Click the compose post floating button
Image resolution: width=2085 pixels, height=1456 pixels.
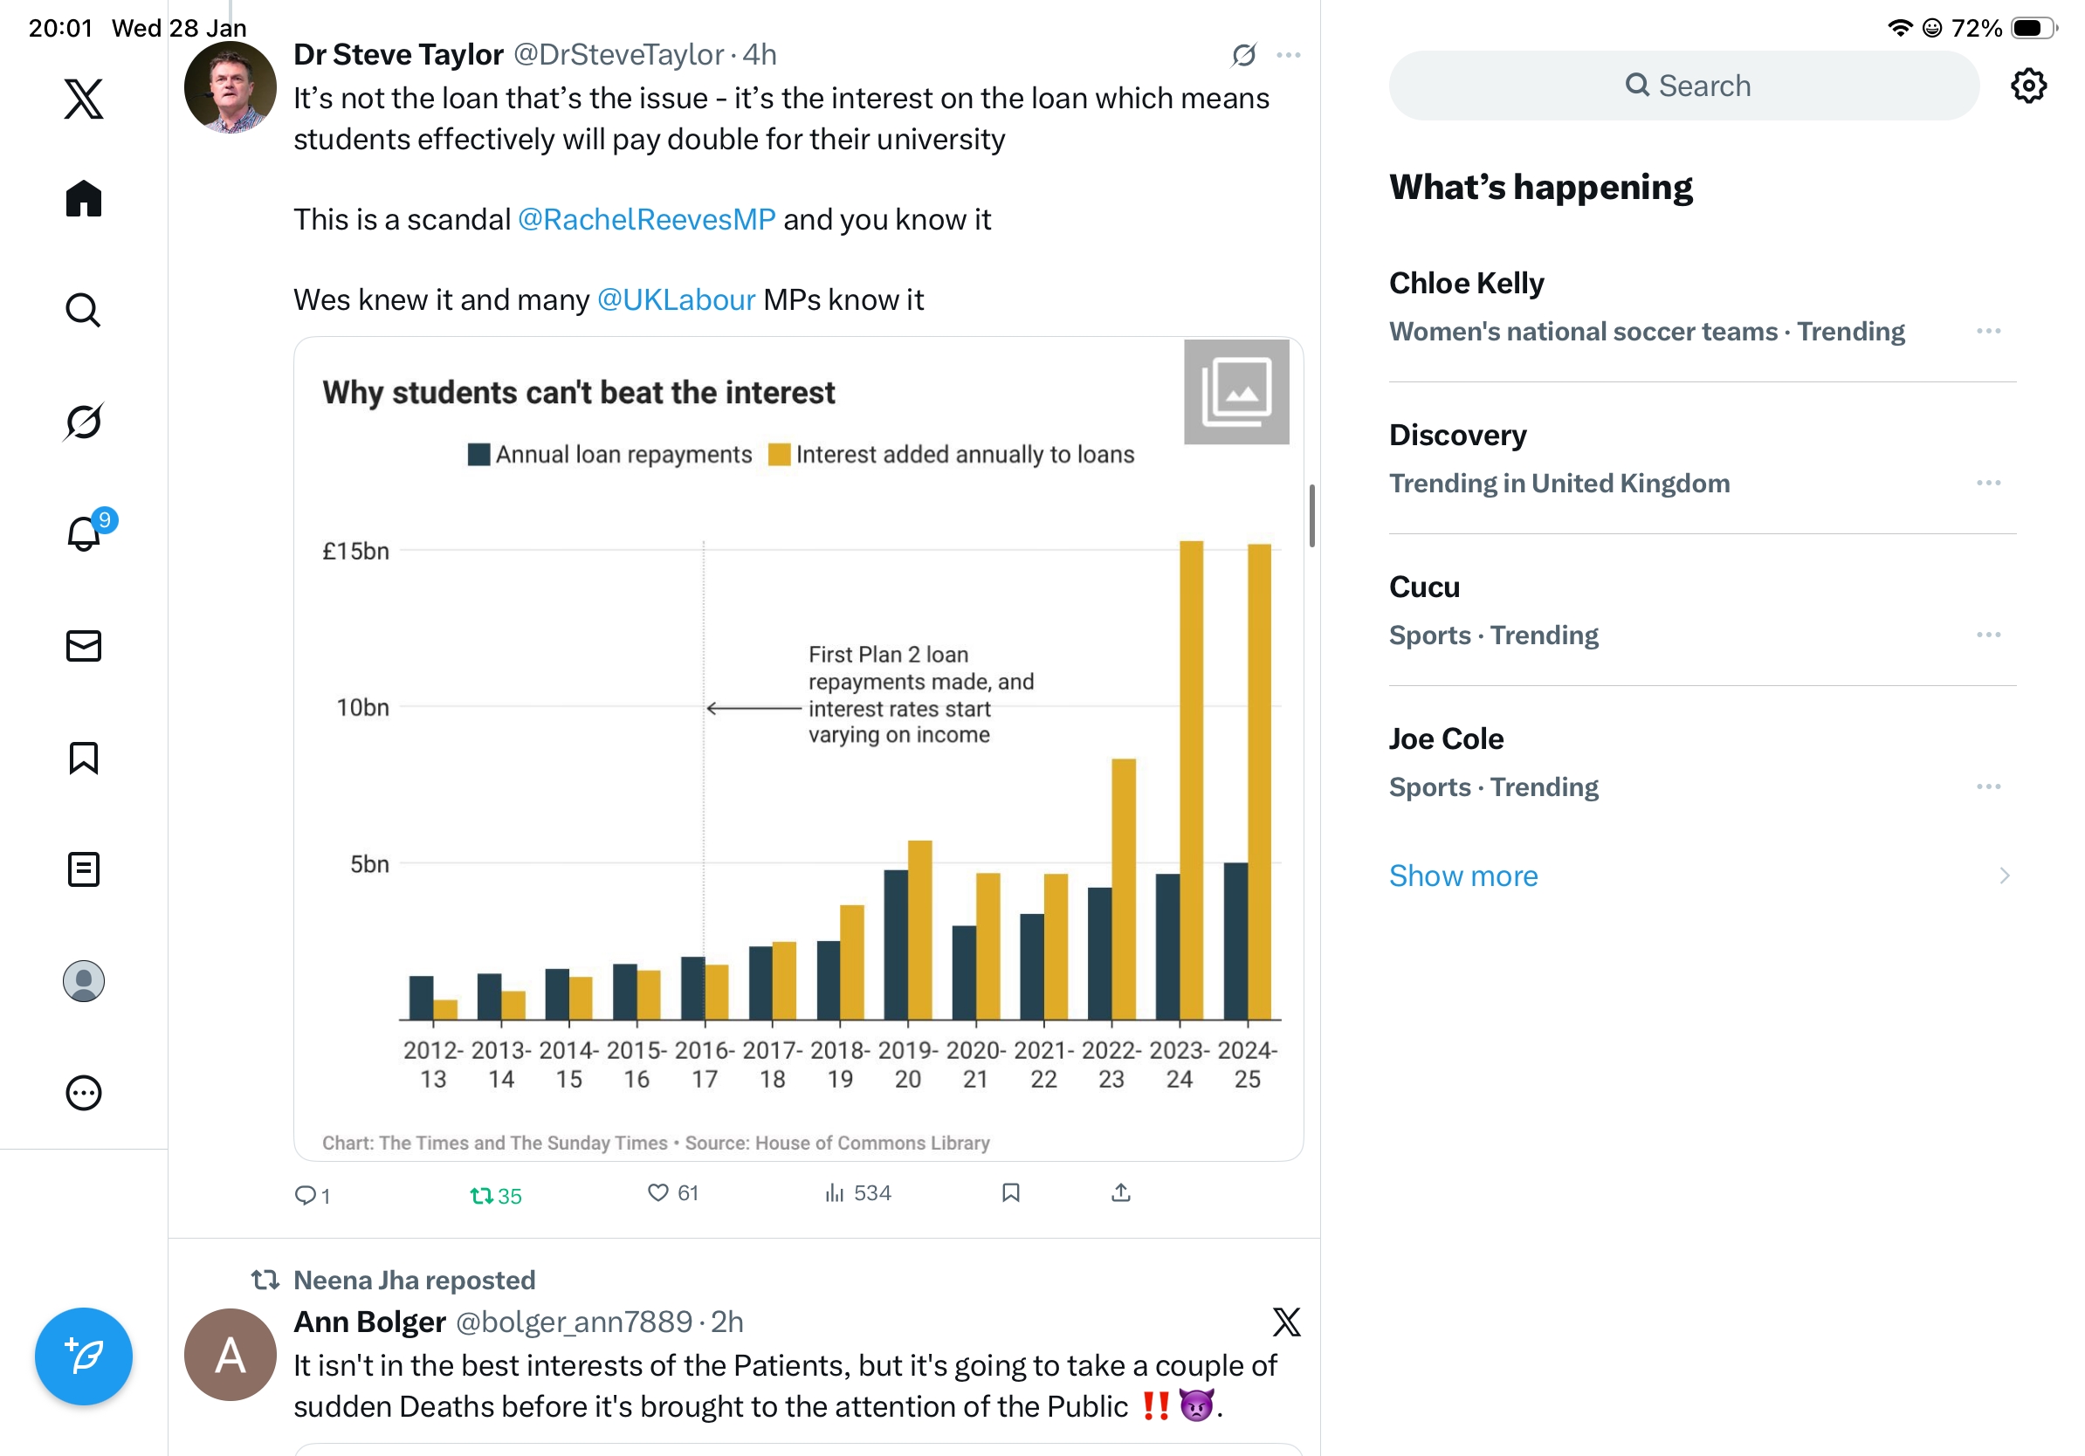click(84, 1356)
